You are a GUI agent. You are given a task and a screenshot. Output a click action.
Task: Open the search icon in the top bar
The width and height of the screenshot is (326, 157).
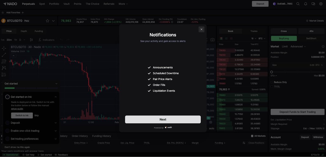pos(298,4)
